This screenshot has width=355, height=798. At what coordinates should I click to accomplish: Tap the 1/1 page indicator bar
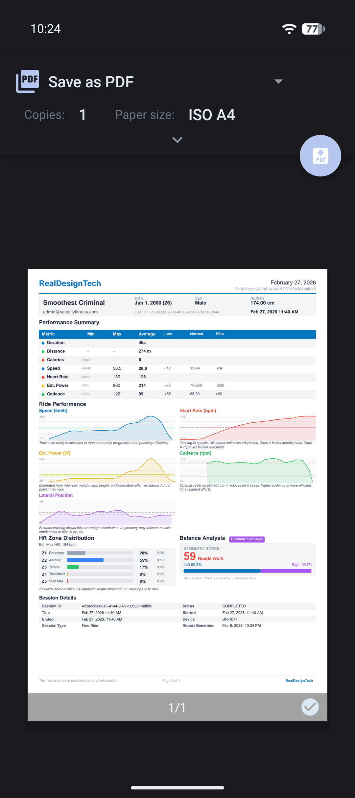(x=177, y=707)
